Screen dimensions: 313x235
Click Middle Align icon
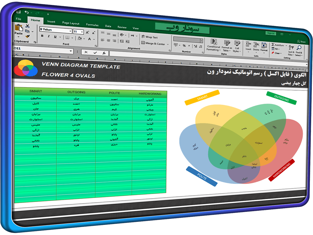tap(109, 34)
